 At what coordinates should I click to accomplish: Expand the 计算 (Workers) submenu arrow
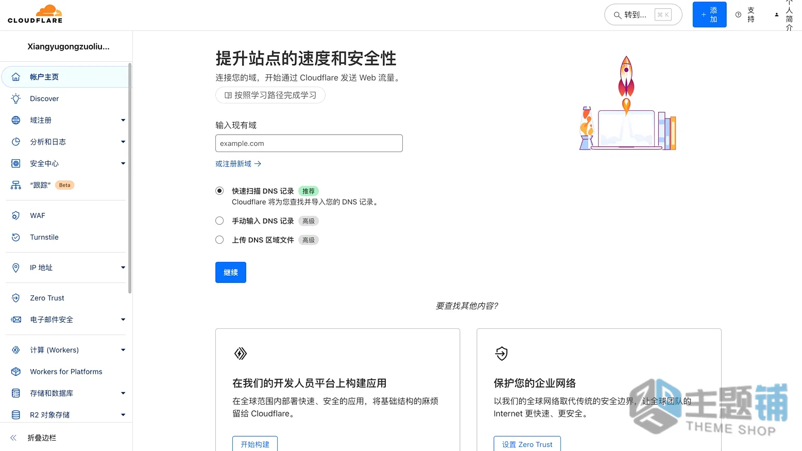123,350
